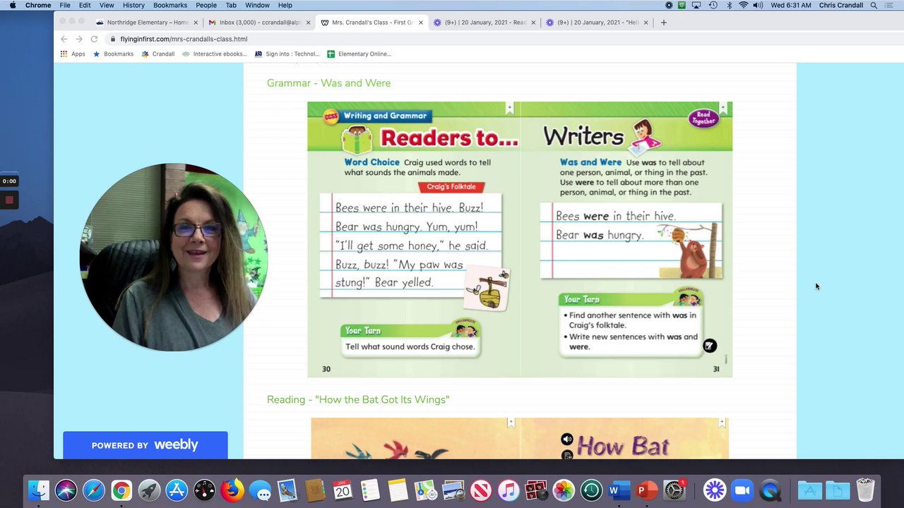Open Notes app in the dock
904x508 pixels.
(x=398, y=490)
